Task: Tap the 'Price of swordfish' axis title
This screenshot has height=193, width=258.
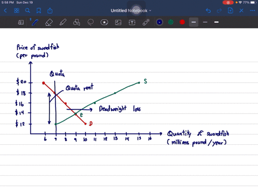Action: point(38,47)
